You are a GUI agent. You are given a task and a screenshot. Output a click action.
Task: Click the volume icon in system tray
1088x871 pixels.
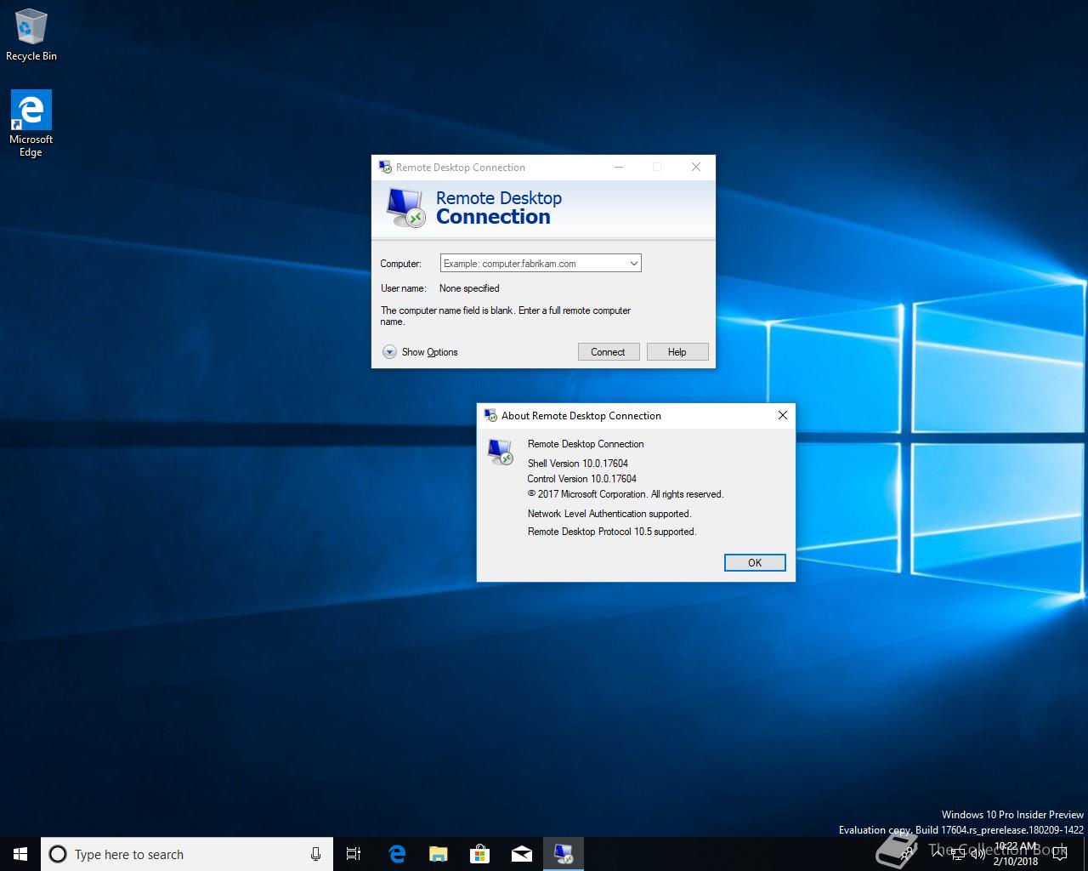point(977,854)
